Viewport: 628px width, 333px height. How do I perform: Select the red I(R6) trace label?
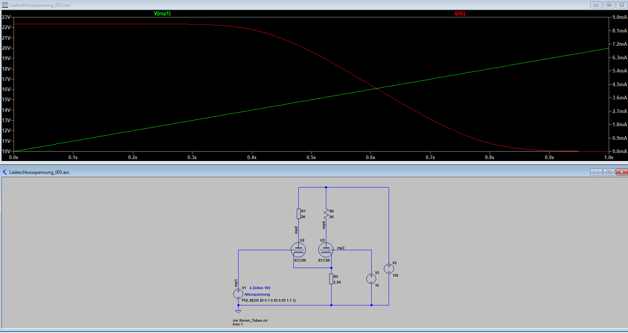460,13
